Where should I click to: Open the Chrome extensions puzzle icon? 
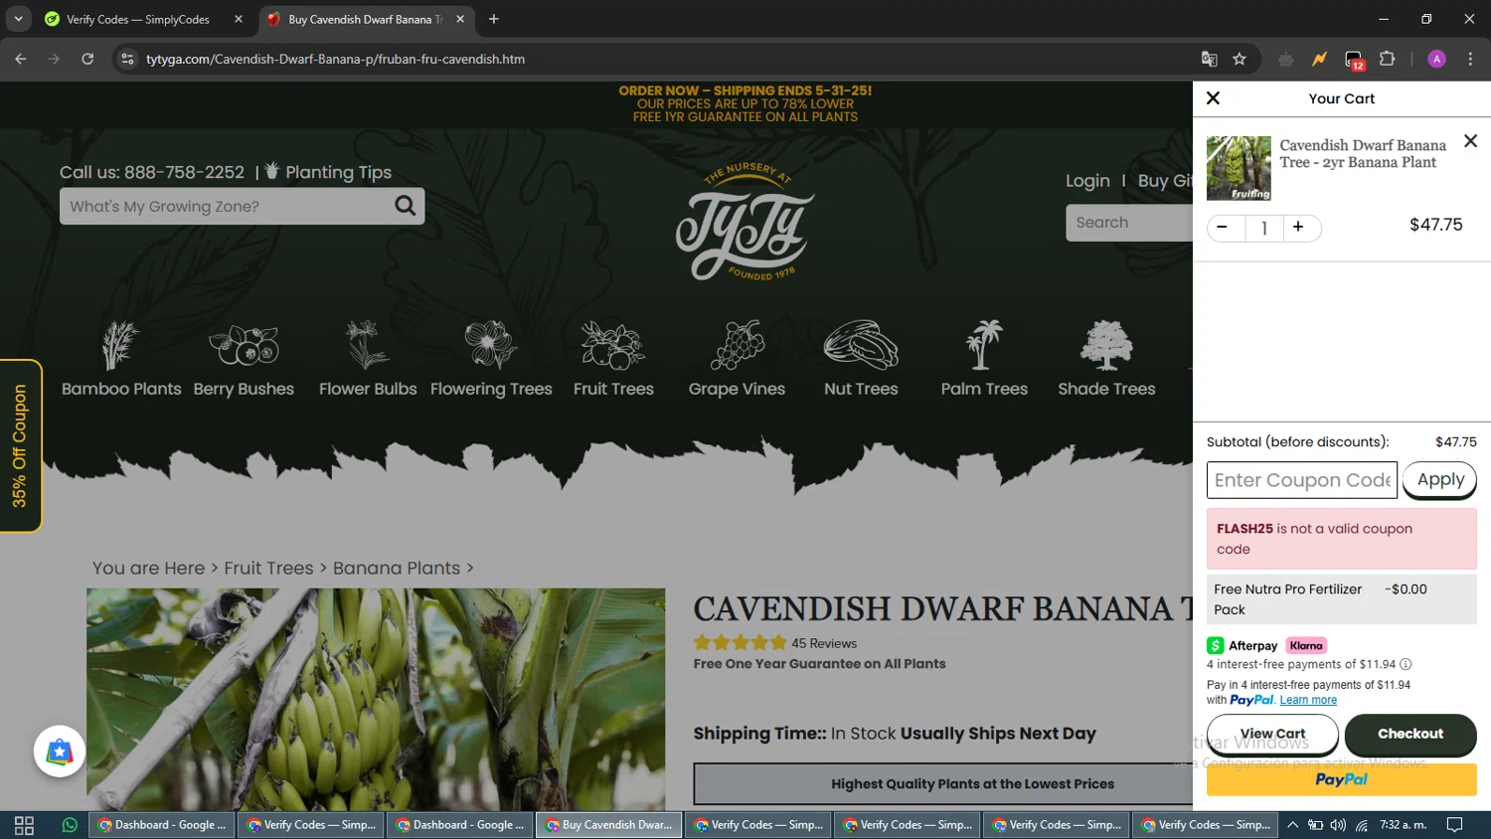point(1388,59)
